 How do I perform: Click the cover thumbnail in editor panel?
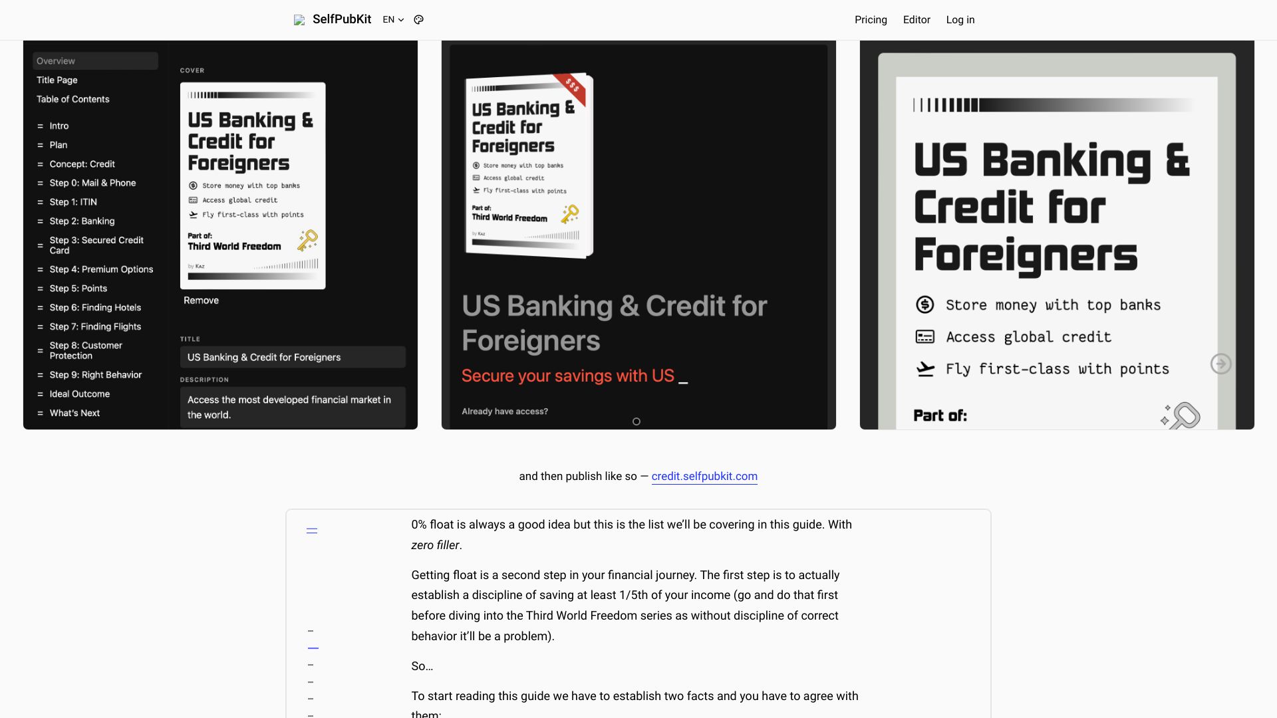pyautogui.click(x=253, y=185)
